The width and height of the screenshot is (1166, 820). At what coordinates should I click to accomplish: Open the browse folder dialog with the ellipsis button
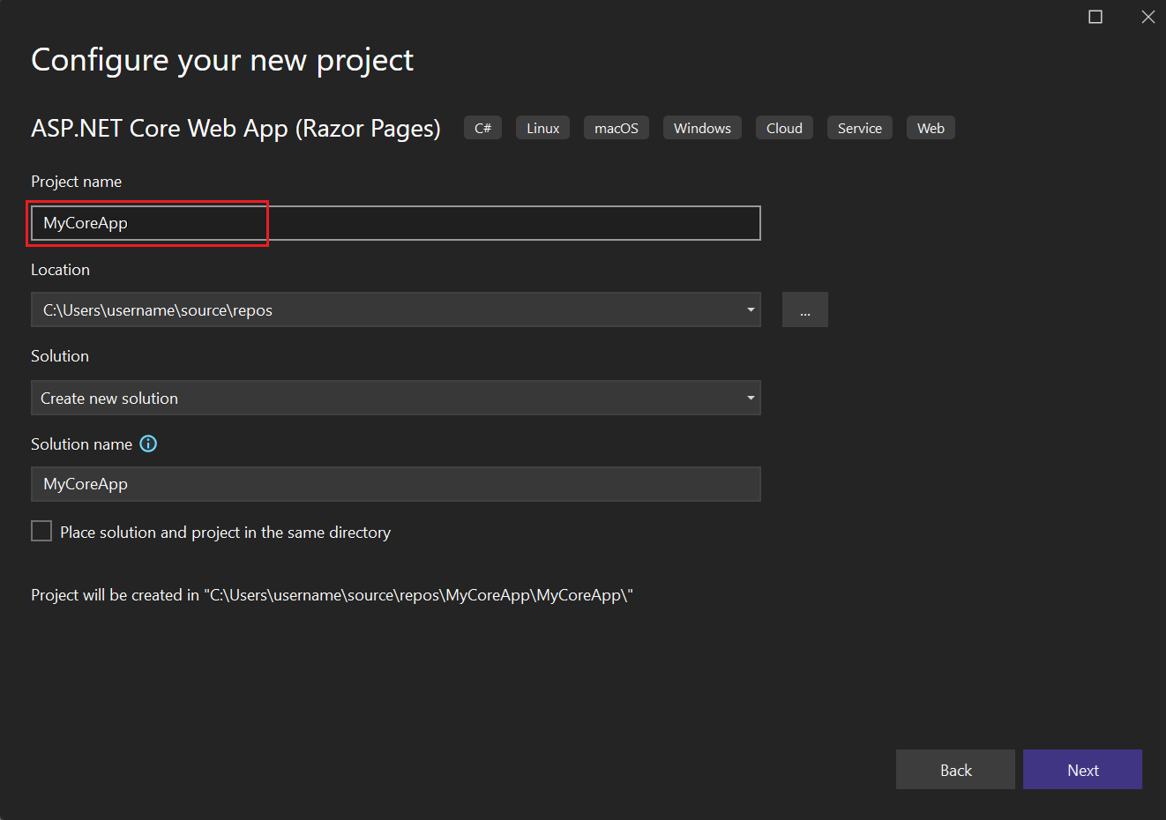(804, 309)
